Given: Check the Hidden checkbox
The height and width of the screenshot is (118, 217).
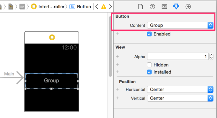Looking at the screenshot, I should pos(149,65).
